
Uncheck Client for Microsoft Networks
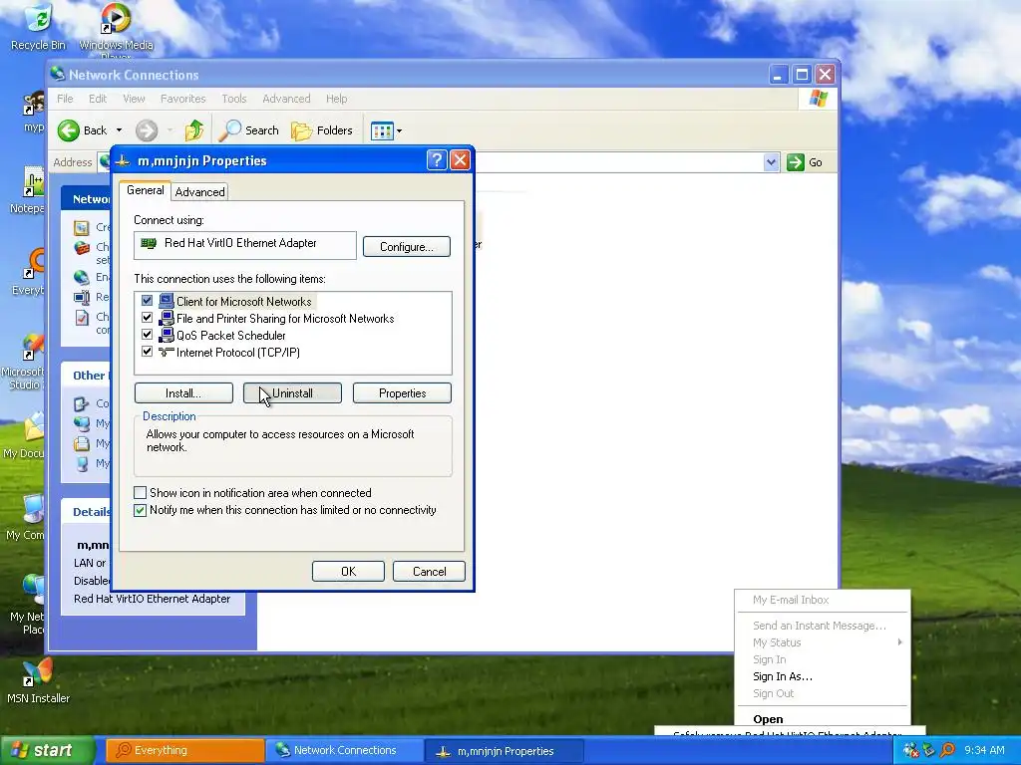point(147,301)
